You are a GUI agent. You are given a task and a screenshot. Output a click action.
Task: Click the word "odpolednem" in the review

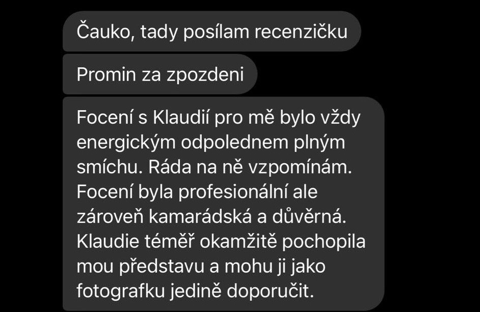pyautogui.click(x=234, y=143)
